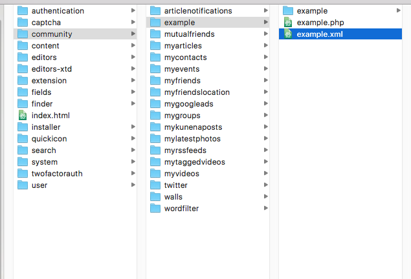Screen dimensions: 411x279
Task: Expand the twofactorauth folder arrow
Action: click(133, 173)
